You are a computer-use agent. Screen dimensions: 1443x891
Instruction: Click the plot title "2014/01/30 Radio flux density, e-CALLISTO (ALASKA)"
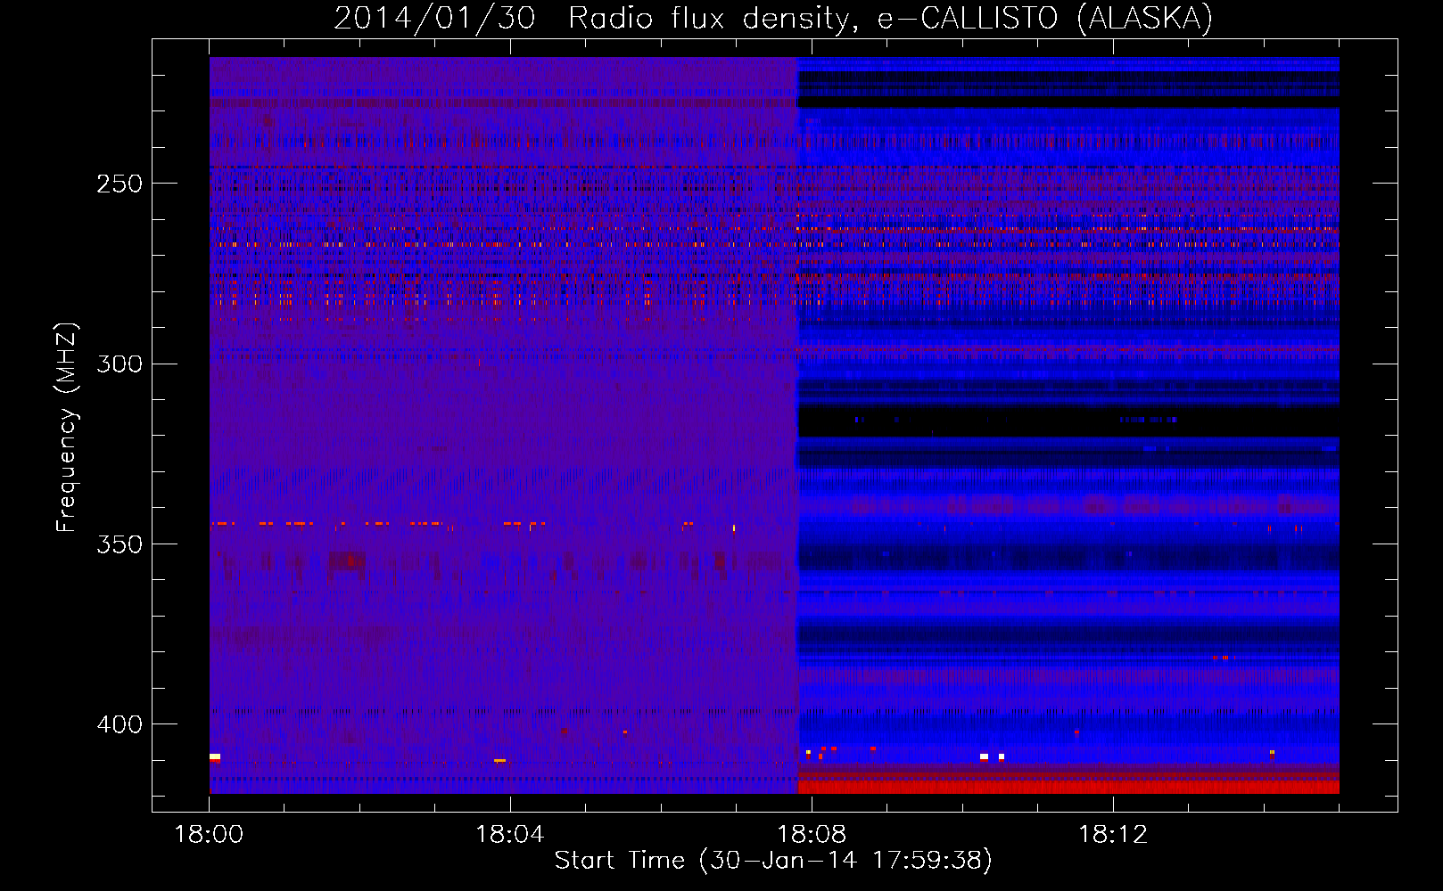click(x=773, y=19)
